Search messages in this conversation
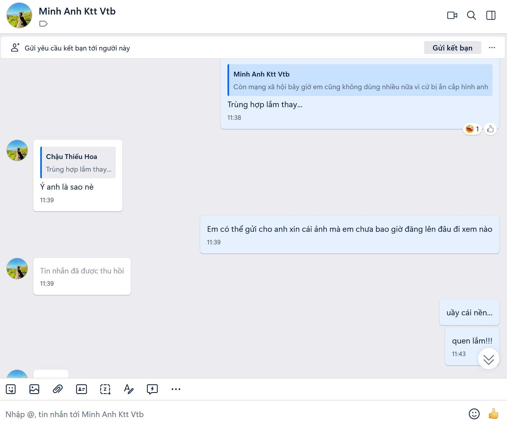The width and height of the screenshot is (507, 423). click(471, 15)
